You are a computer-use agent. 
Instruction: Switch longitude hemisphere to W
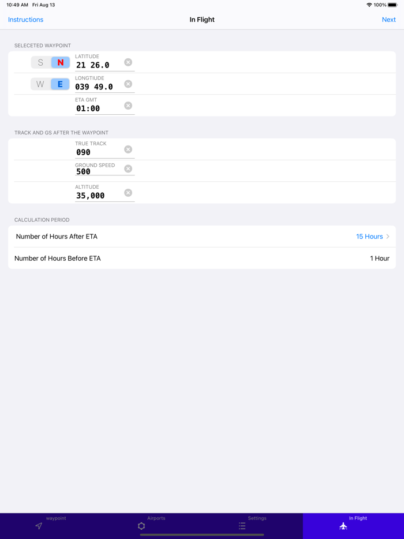tap(40, 84)
